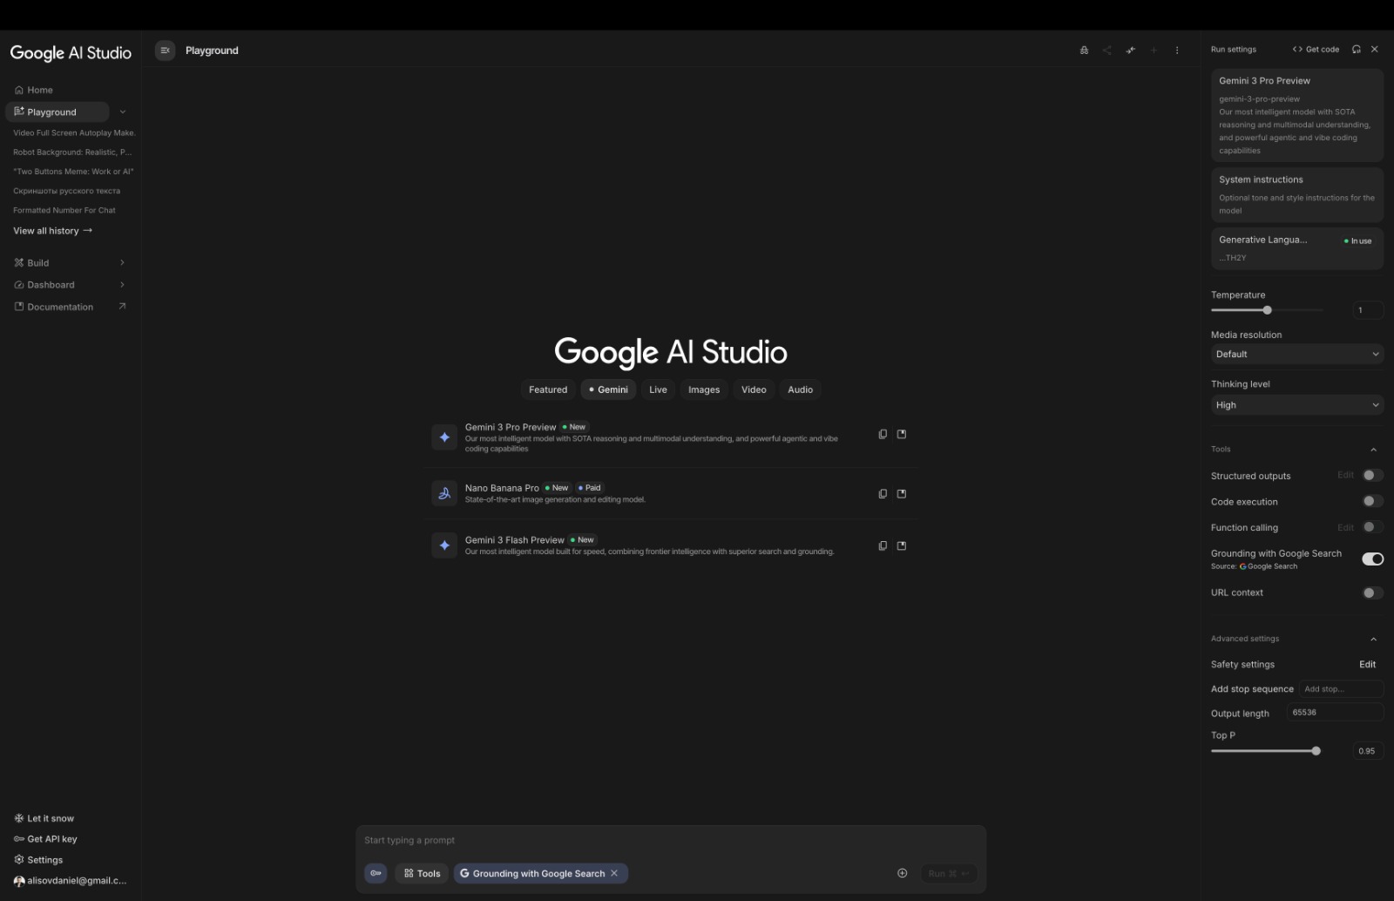
Task: Open Get API key in the sidebar
Action: pos(46,839)
